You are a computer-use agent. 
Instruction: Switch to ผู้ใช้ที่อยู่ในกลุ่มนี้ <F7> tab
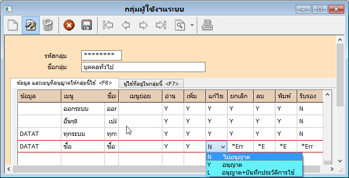click(151, 84)
